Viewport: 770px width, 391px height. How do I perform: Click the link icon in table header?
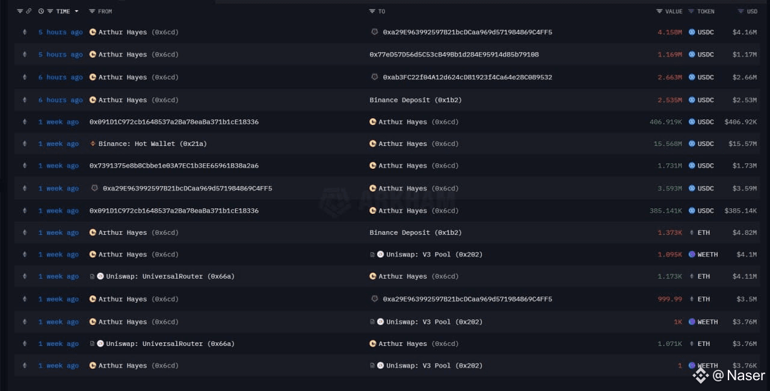pyautogui.click(x=28, y=11)
